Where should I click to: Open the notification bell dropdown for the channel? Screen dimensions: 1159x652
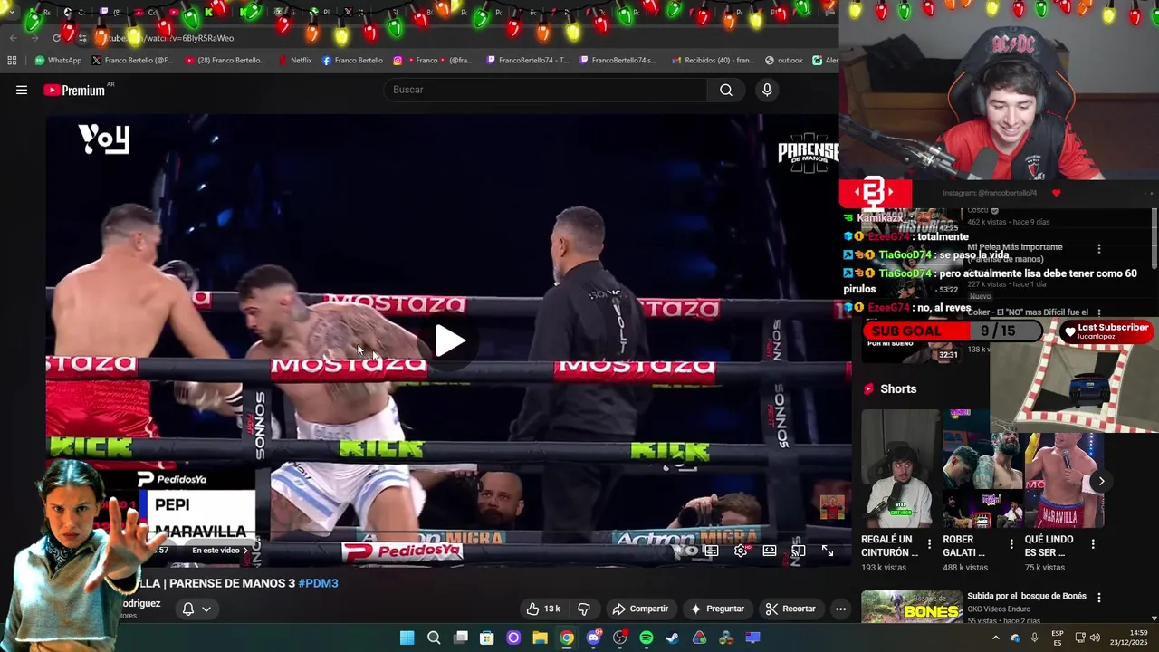[196, 609]
